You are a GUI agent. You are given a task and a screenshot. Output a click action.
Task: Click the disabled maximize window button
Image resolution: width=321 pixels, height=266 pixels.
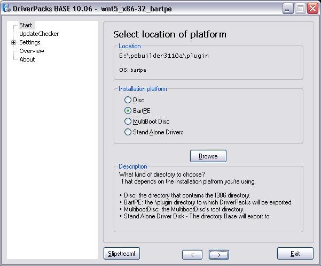click(301, 9)
